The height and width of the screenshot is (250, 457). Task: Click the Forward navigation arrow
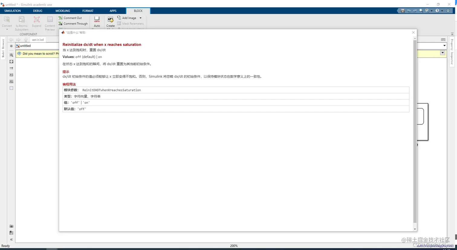point(18,40)
